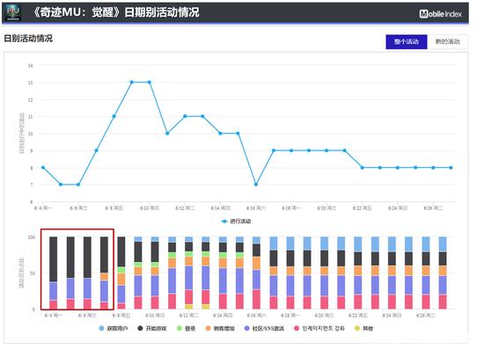The image size is (484, 357).
Task: Toggle the 登录 legend entry
Action: (187, 328)
